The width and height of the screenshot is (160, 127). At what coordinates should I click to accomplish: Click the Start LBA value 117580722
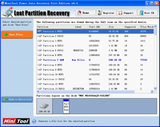click(94, 65)
